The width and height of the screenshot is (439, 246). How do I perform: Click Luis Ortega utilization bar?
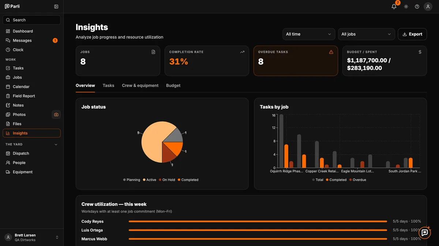click(258, 230)
